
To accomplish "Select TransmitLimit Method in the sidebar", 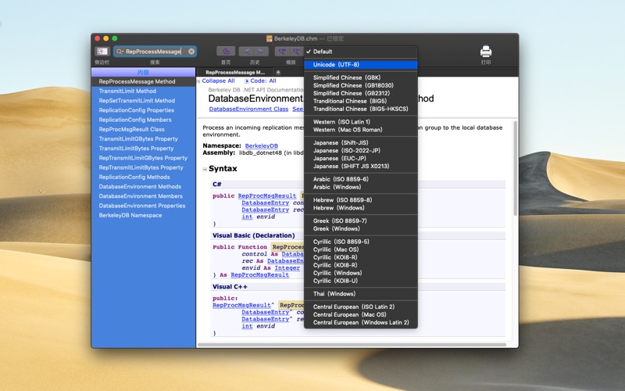I will coord(127,91).
